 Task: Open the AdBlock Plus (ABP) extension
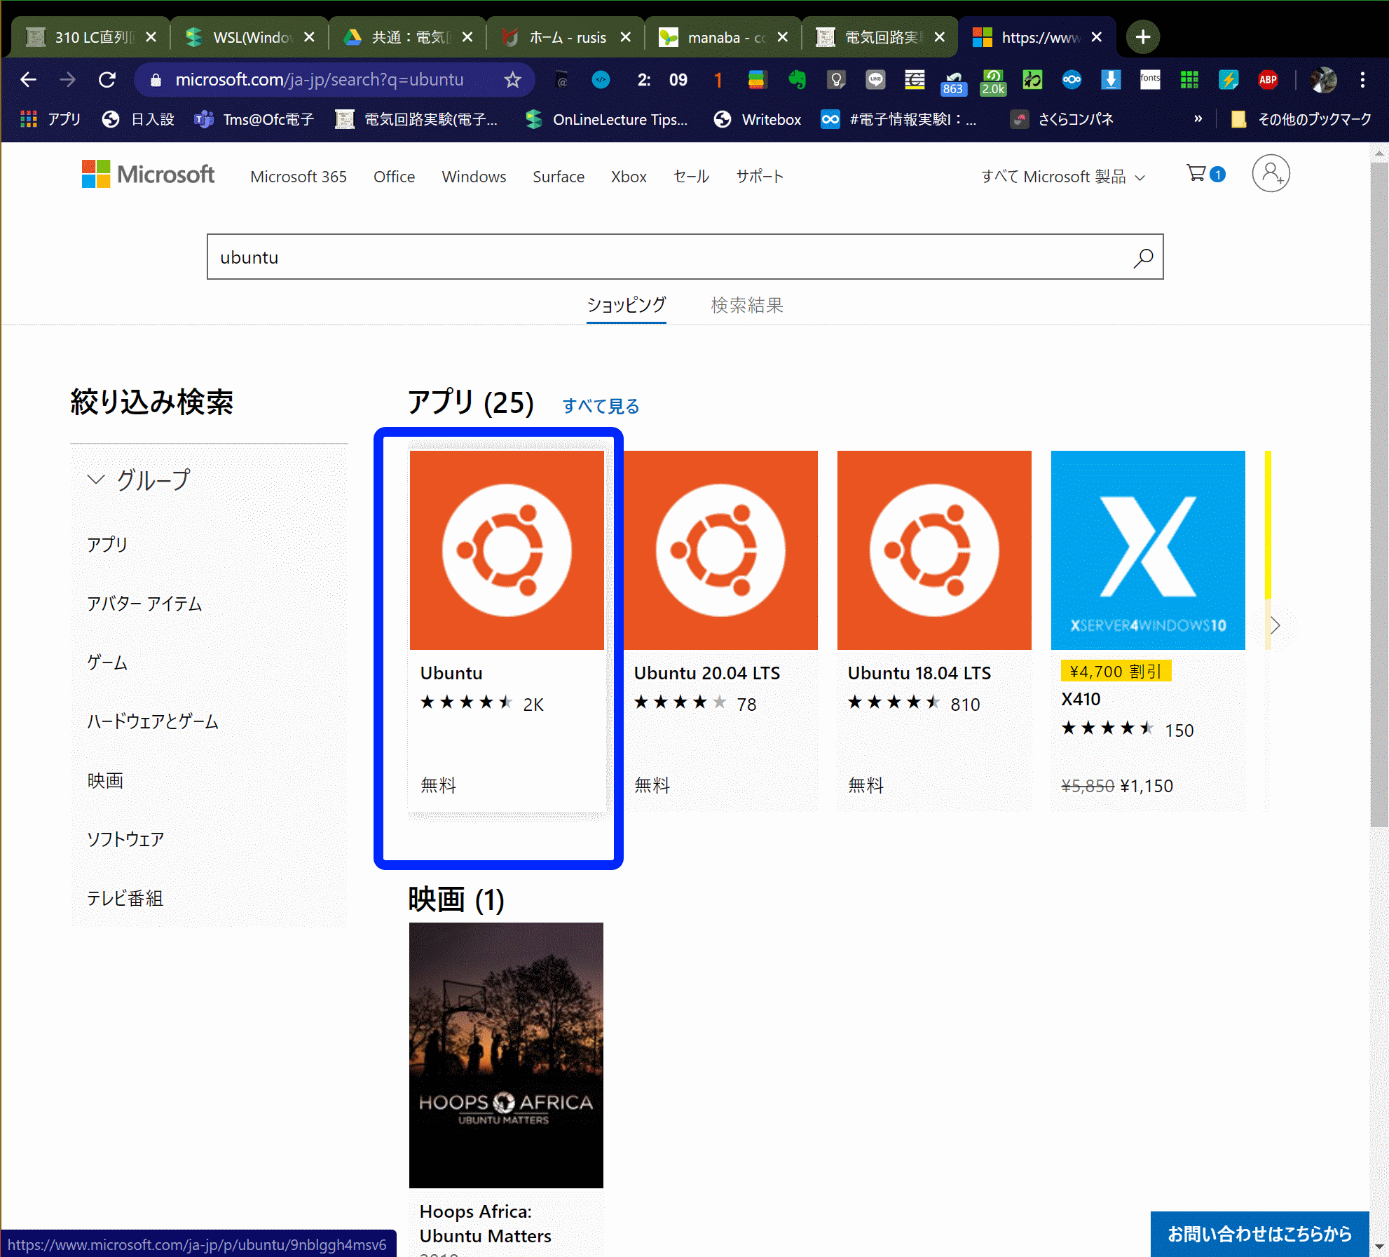point(1268,80)
